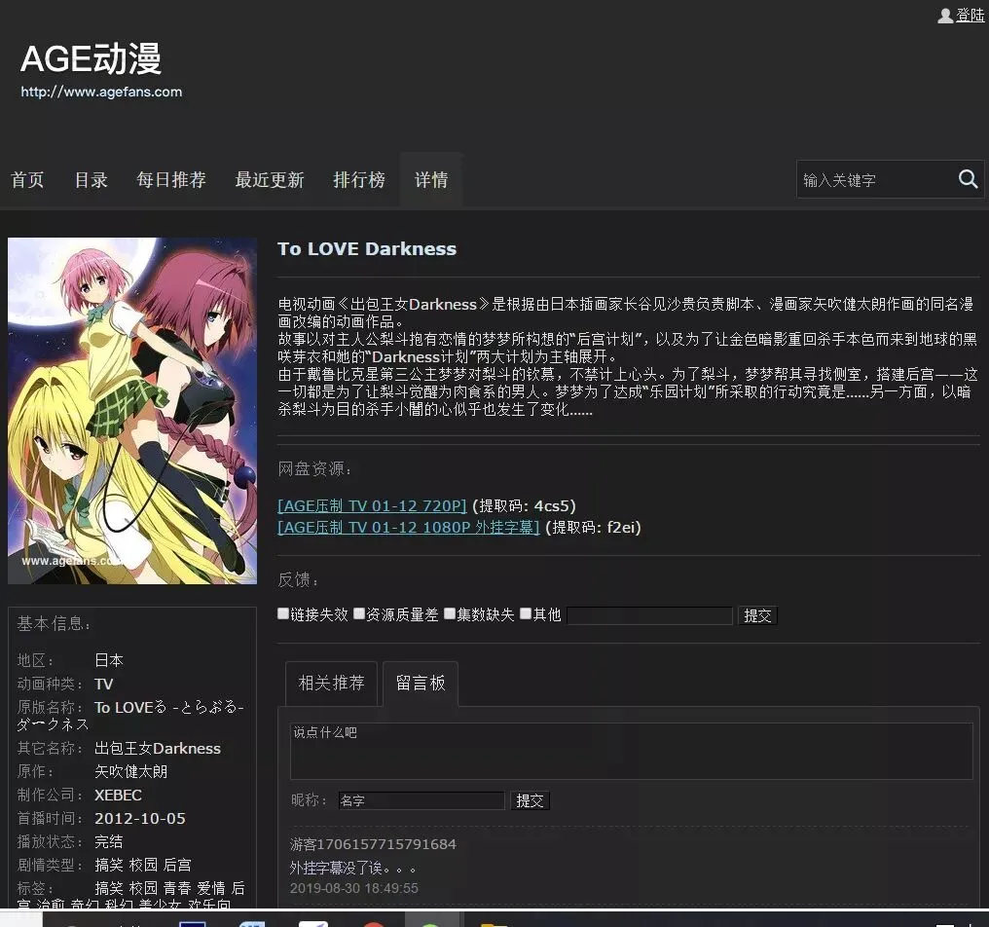Click the 名字 nickname field

[x=421, y=800]
